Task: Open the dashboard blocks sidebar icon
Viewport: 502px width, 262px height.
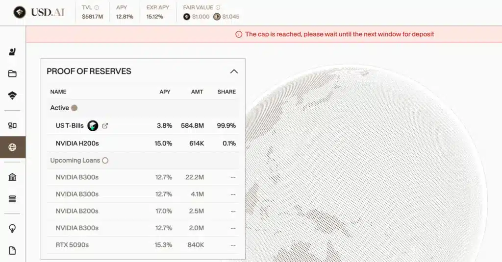Action: 12,125
